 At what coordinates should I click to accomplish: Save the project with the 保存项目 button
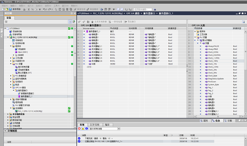click(x=15, y=9)
